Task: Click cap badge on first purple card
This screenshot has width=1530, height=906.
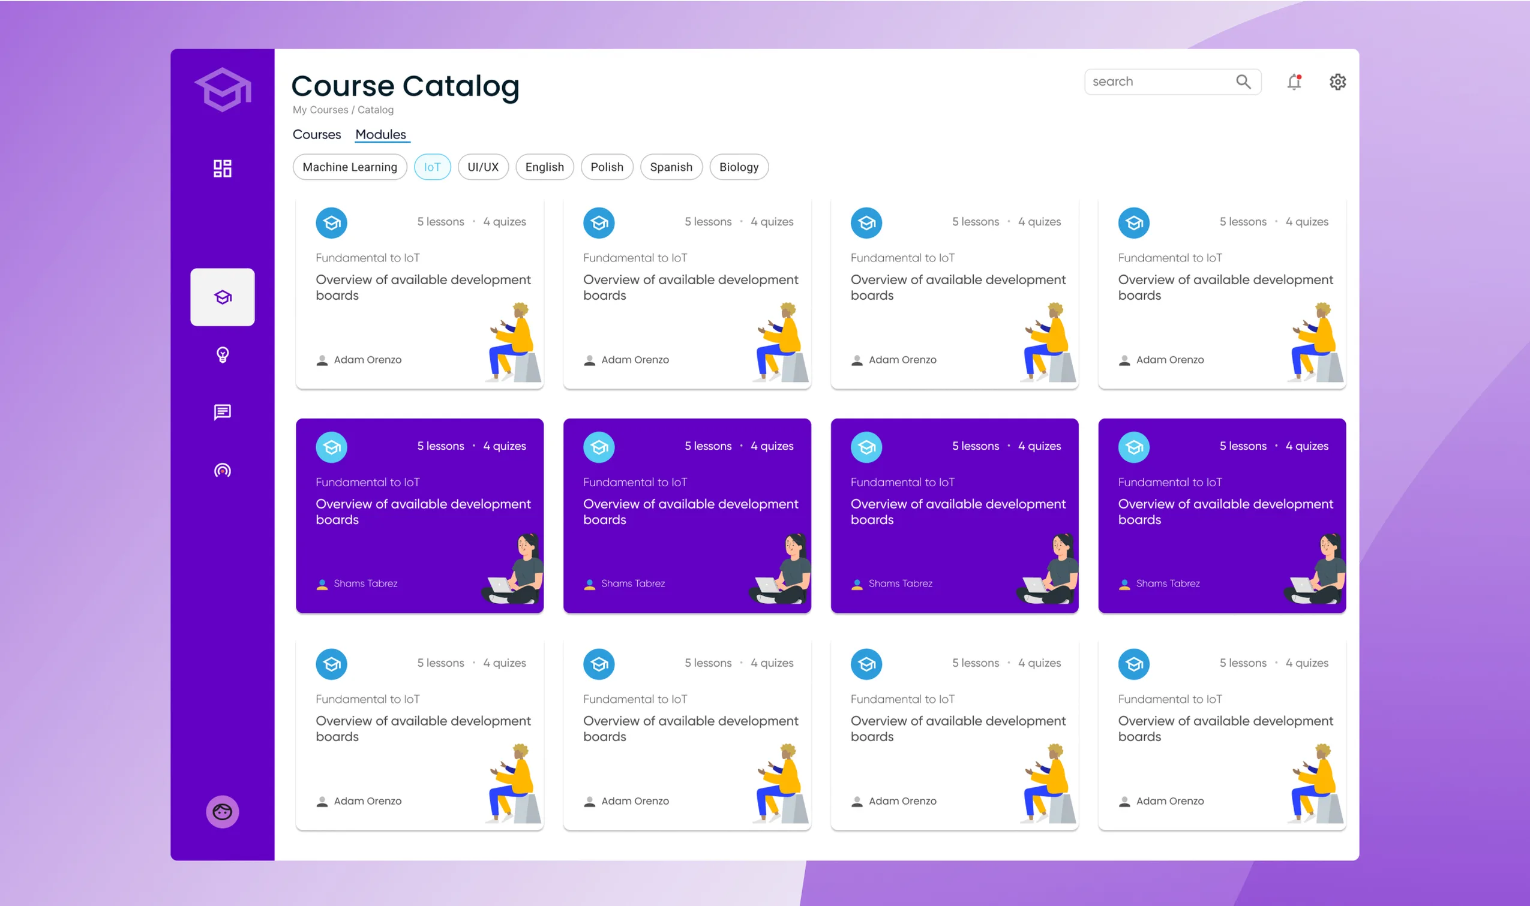Action: click(331, 447)
